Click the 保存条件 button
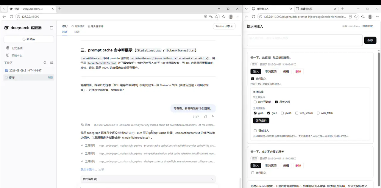This screenshot has height=188, width=381. [261, 120]
